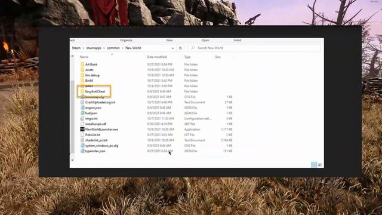This screenshot has height=215, width=382.
Task: Expand the chevron after steamapps breadcrumb
Action: [104, 48]
